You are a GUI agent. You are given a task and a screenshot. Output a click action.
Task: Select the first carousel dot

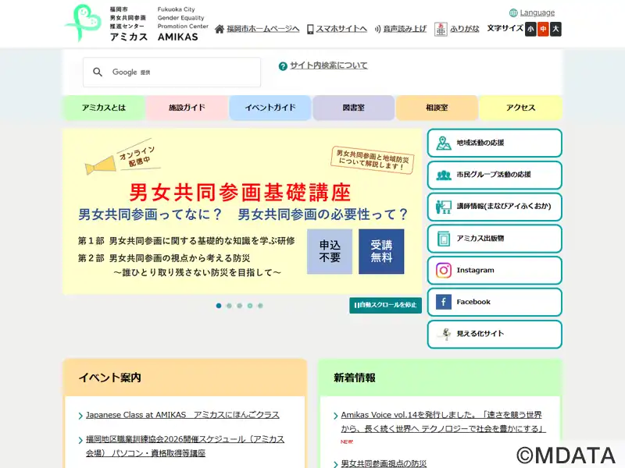[x=219, y=306]
